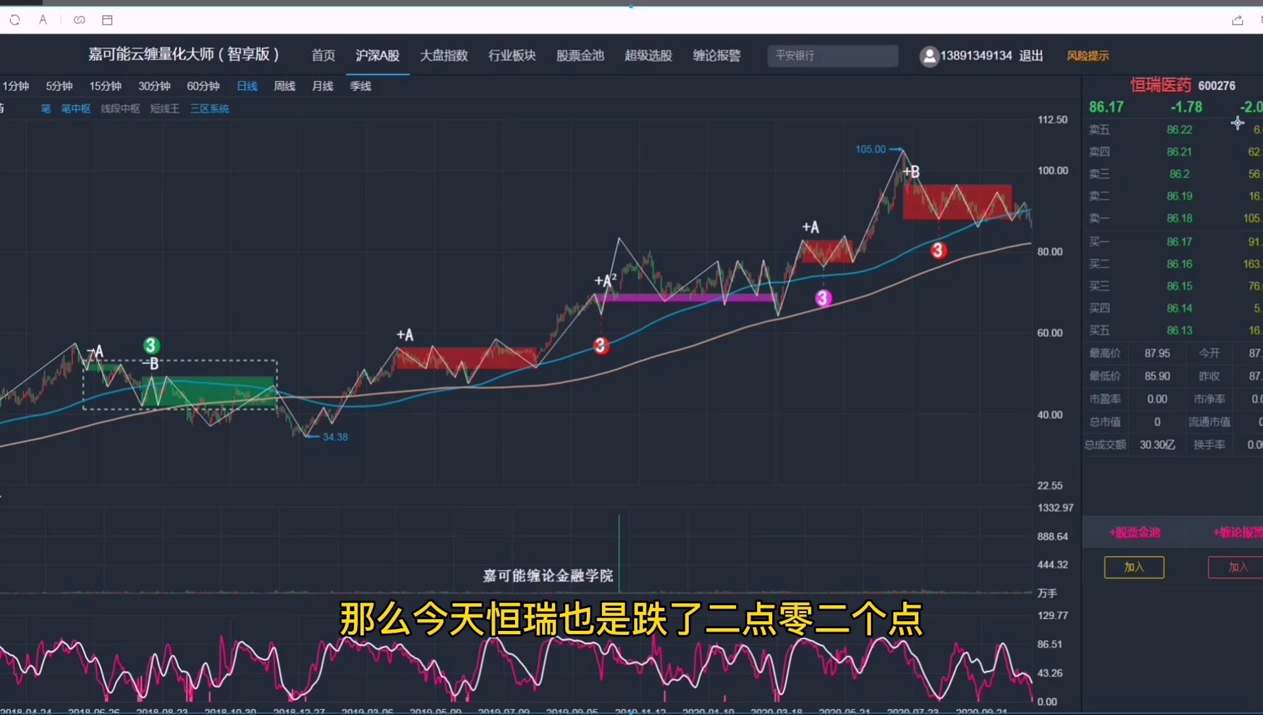This screenshot has width=1263, height=715.
Task: Toggle the 三区系统 overlay
Action: pos(210,108)
